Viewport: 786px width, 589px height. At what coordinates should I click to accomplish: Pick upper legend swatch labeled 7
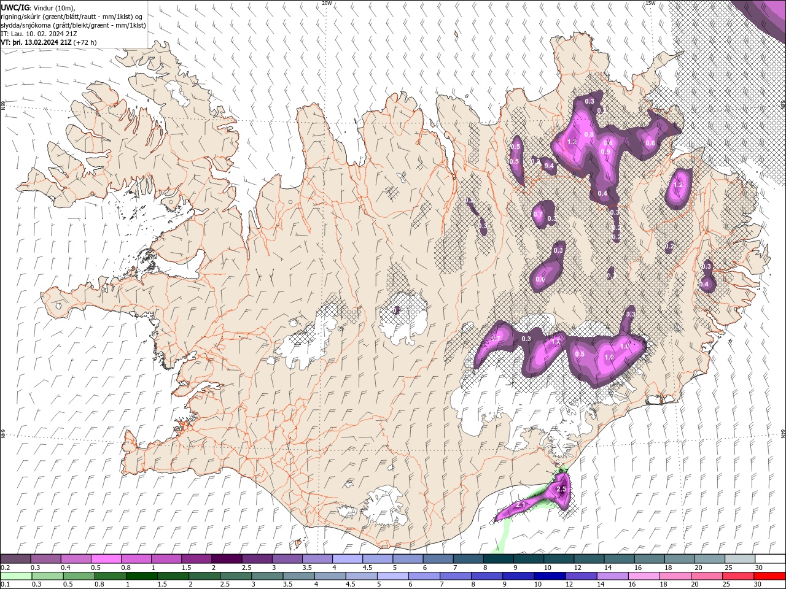point(467,559)
